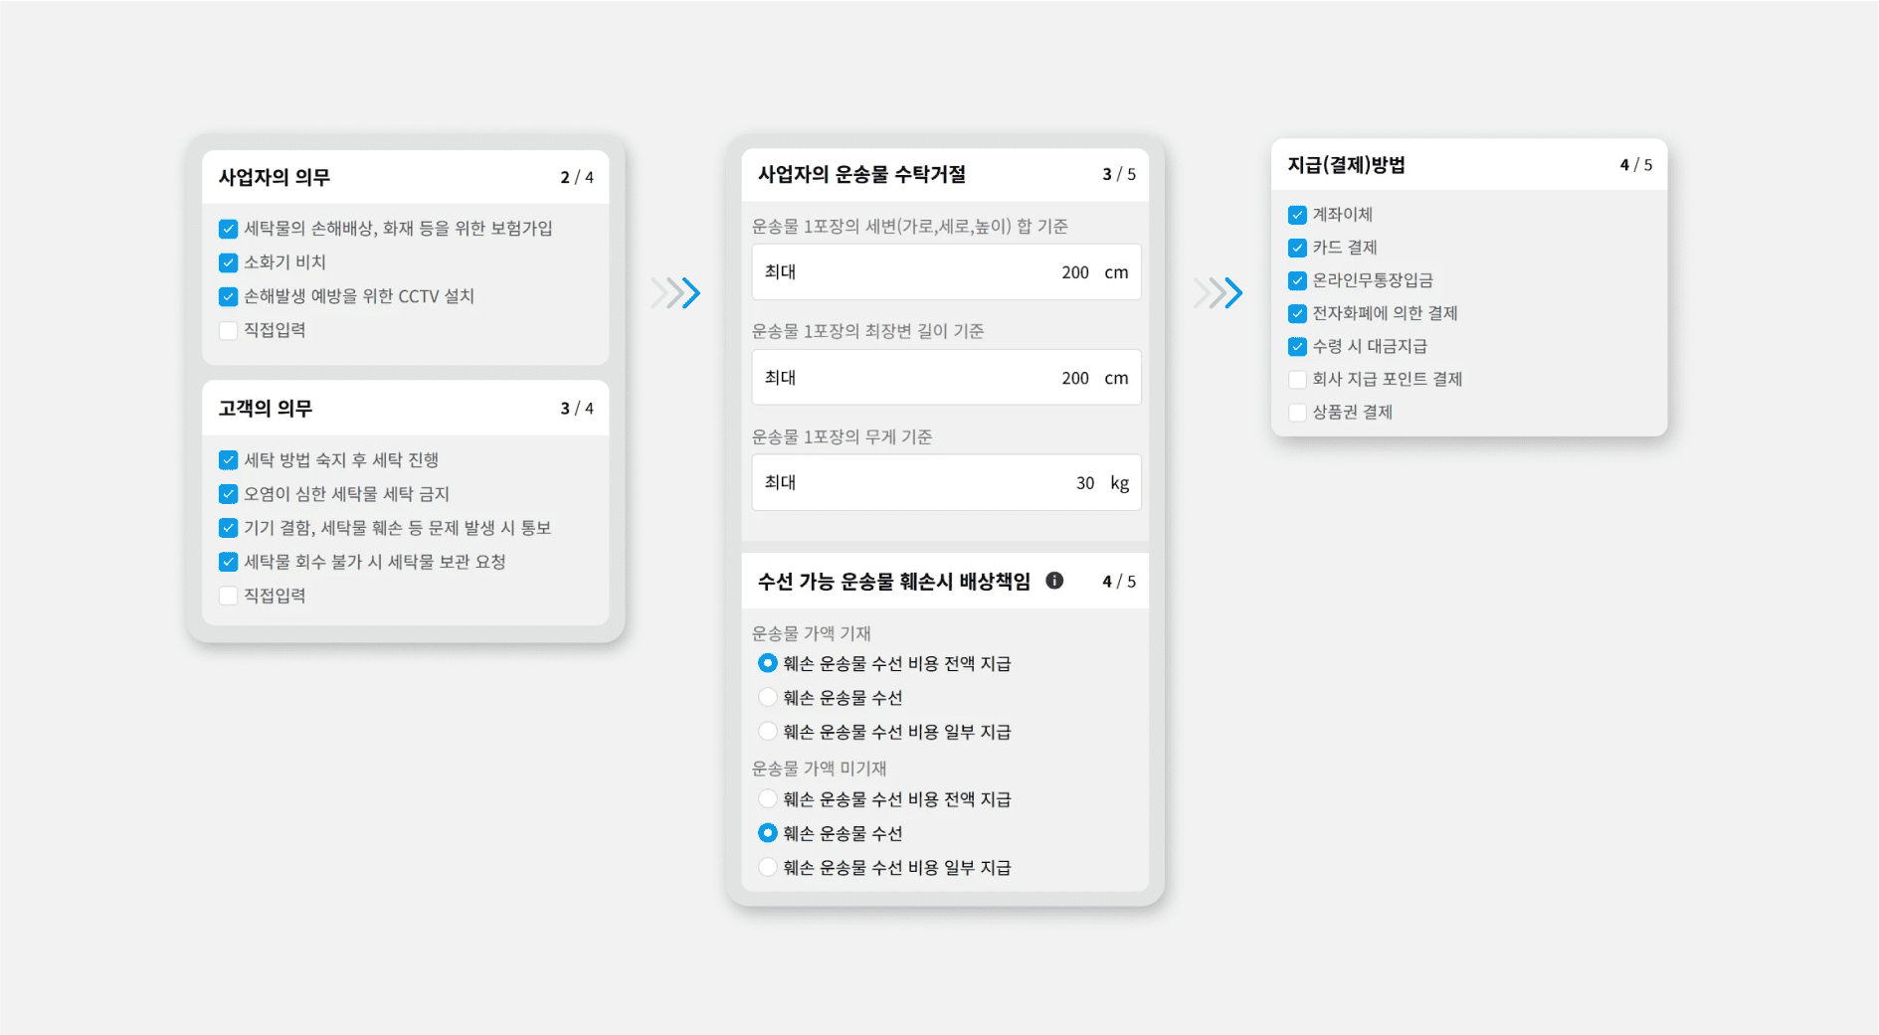Toggle 오염이 심한 세탁물 세탁 금지 checkbox
1879x1035 pixels.
point(228,494)
